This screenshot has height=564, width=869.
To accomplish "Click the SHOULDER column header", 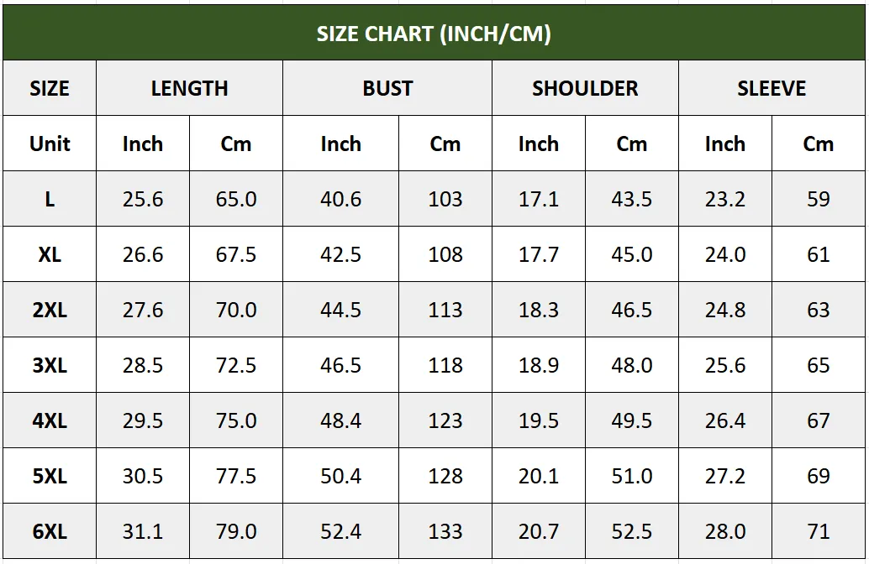I will coord(585,88).
